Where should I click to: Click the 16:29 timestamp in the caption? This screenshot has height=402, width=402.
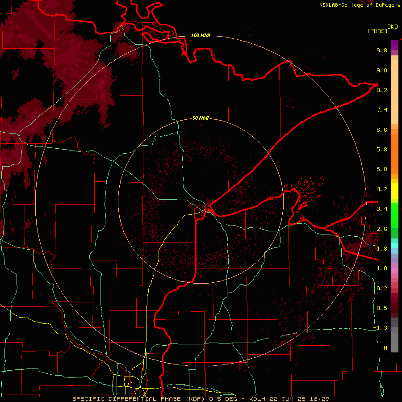pos(320,399)
